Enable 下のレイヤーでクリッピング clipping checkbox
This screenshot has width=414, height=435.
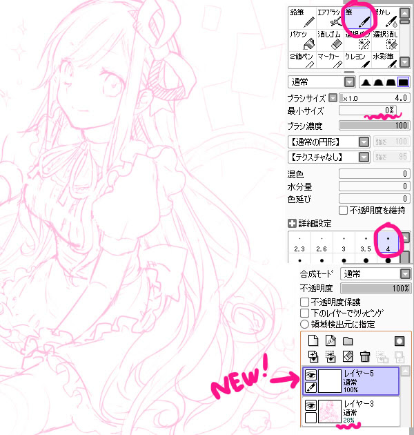pos(304,313)
